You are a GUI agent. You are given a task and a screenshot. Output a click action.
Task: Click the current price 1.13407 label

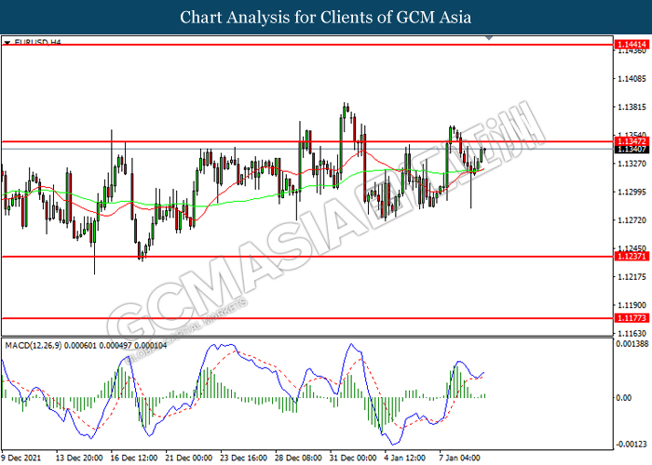(x=632, y=149)
